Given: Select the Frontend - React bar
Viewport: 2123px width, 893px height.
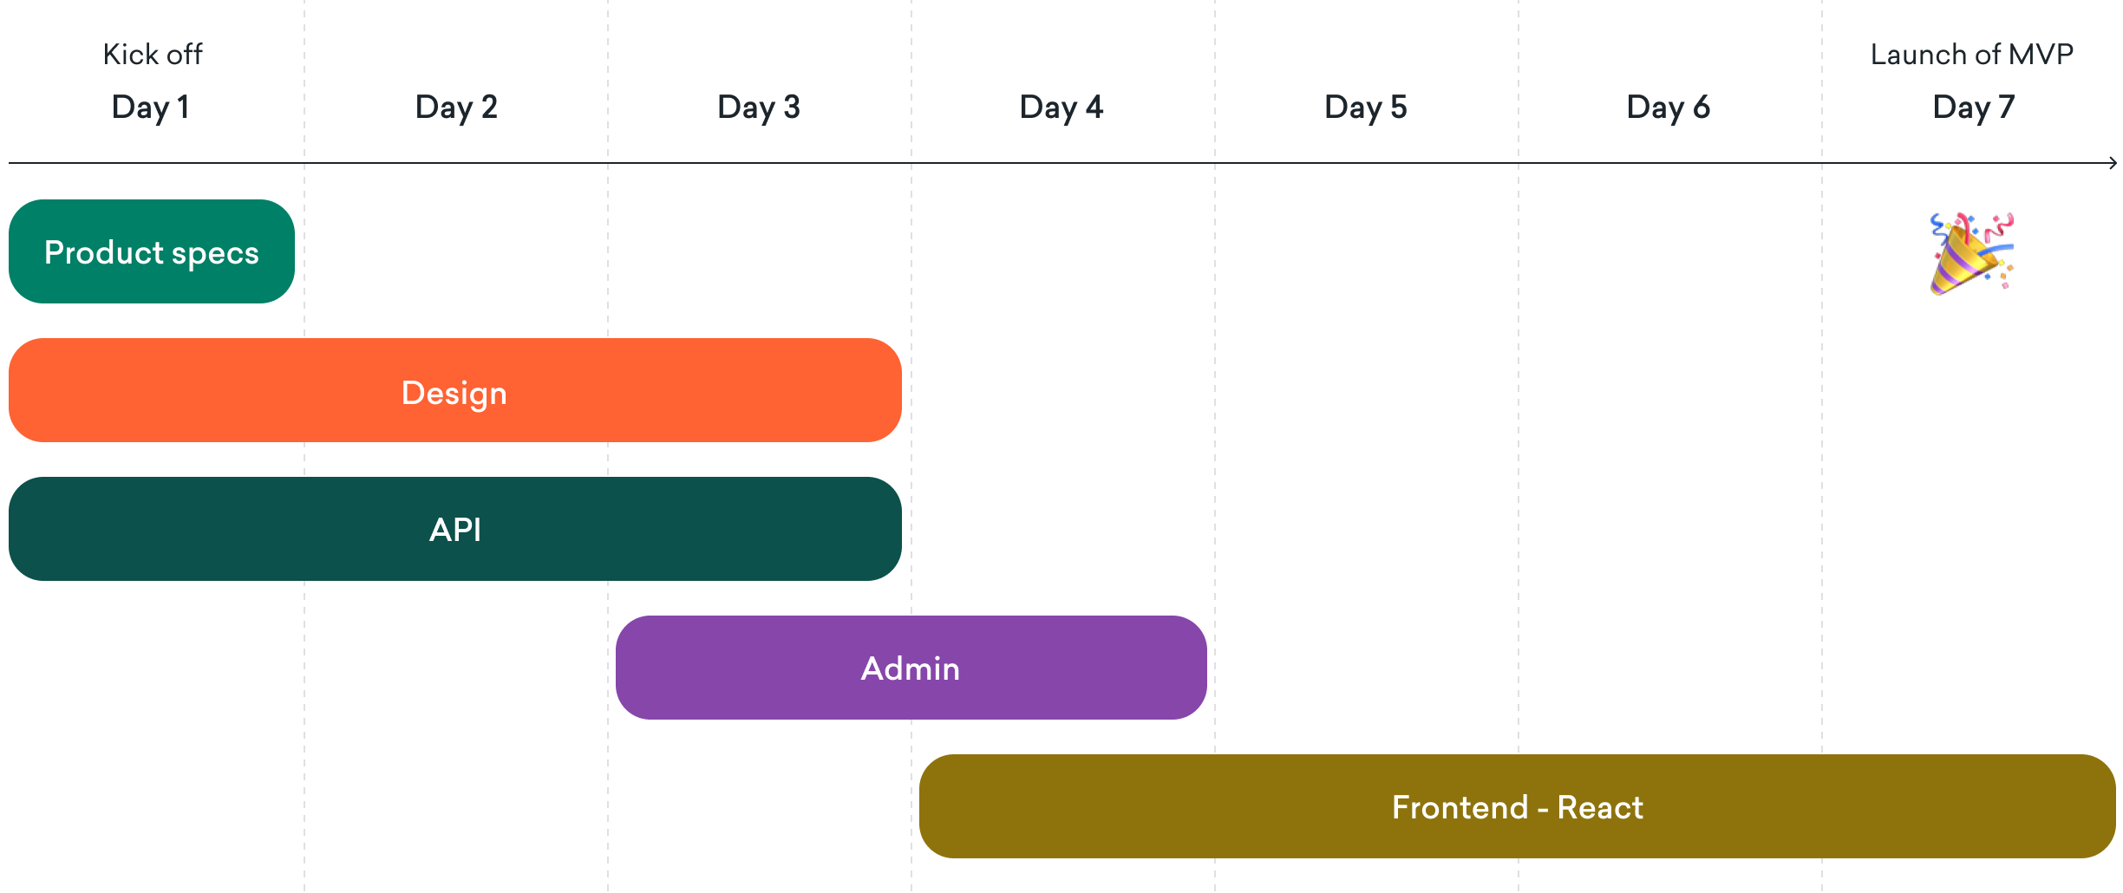Looking at the screenshot, I should click(1518, 806).
